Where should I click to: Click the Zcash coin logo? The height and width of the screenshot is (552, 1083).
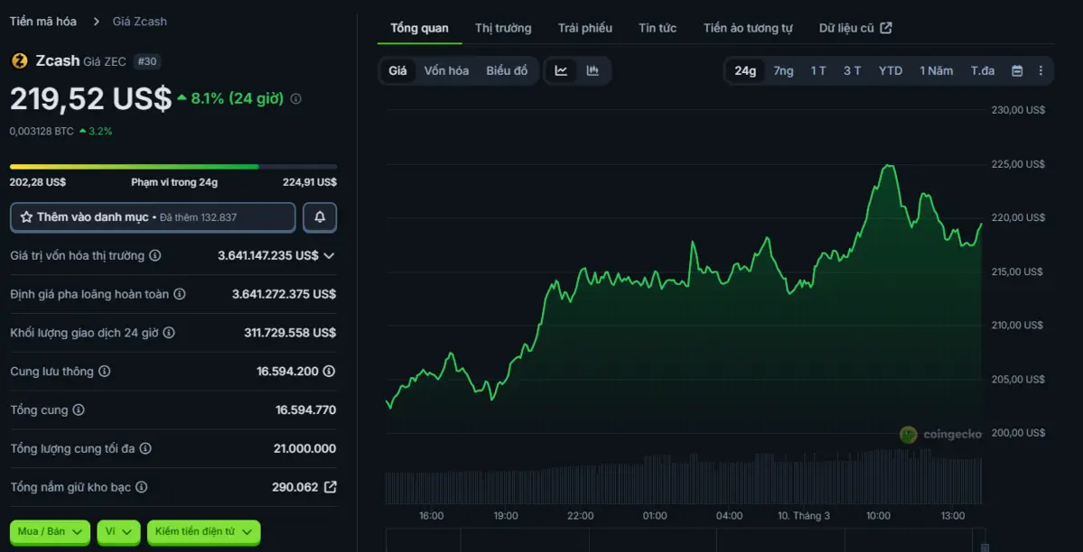(19, 61)
